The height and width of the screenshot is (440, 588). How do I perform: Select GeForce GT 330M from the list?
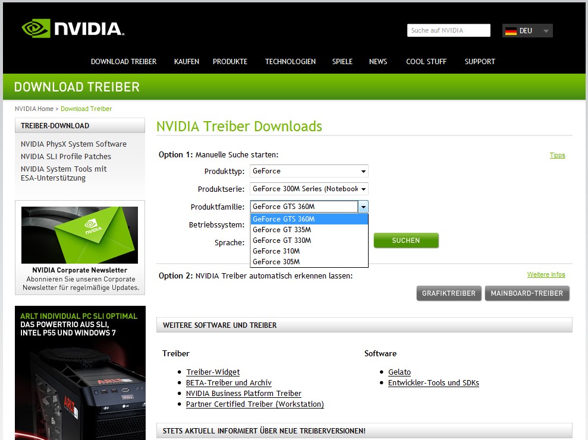[309, 240]
